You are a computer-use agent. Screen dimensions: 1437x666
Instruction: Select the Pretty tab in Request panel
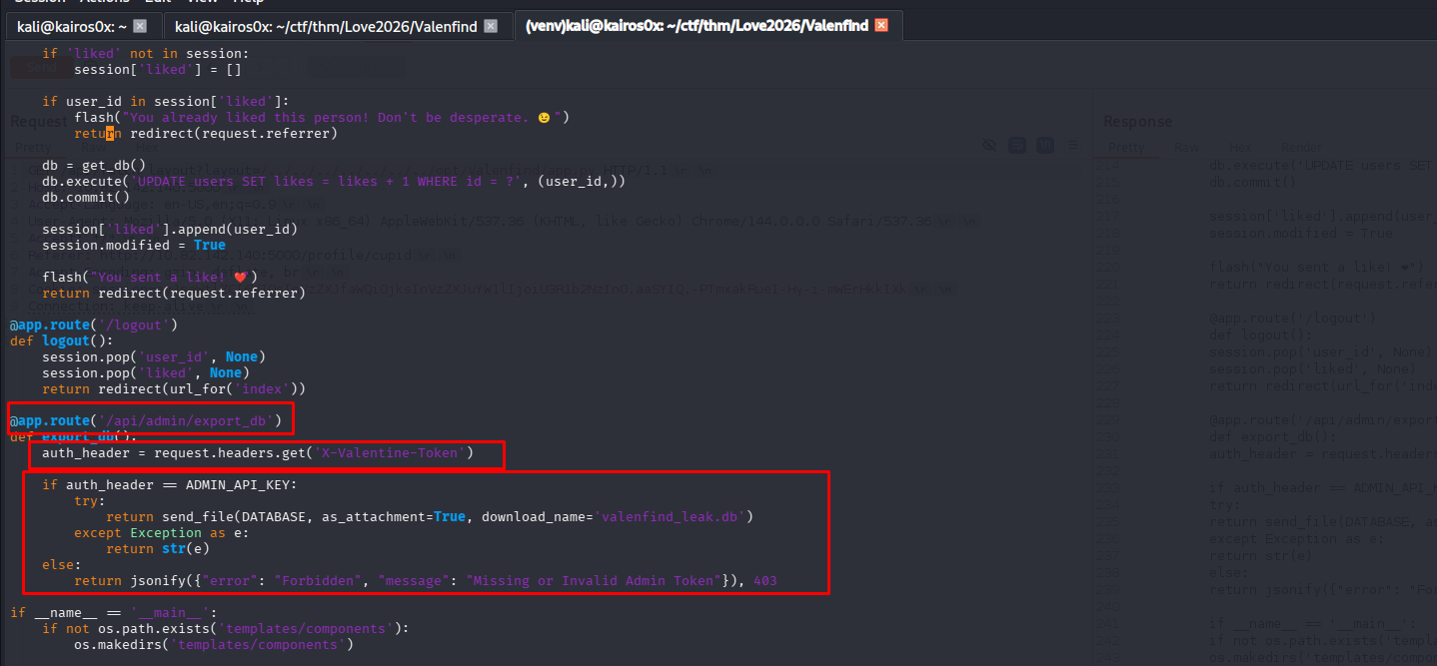pyautogui.click(x=33, y=147)
